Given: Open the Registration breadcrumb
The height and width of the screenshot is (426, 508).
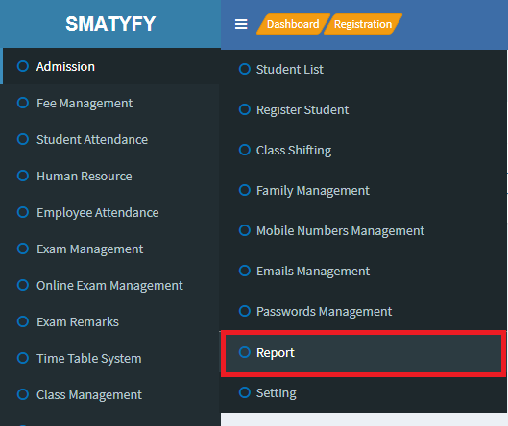Looking at the screenshot, I should [x=363, y=24].
